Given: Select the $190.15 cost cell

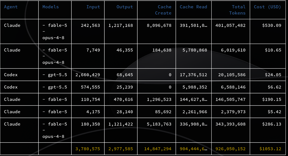Looking at the screenshot, I should [272, 100].
